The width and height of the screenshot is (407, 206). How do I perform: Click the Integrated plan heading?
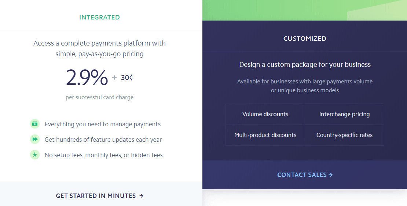tap(99, 17)
